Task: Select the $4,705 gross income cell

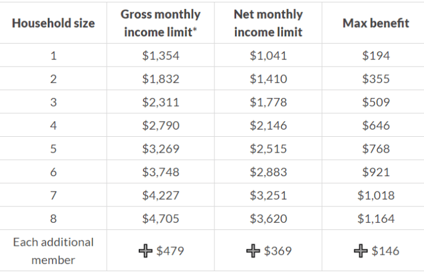Action: [161, 219]
